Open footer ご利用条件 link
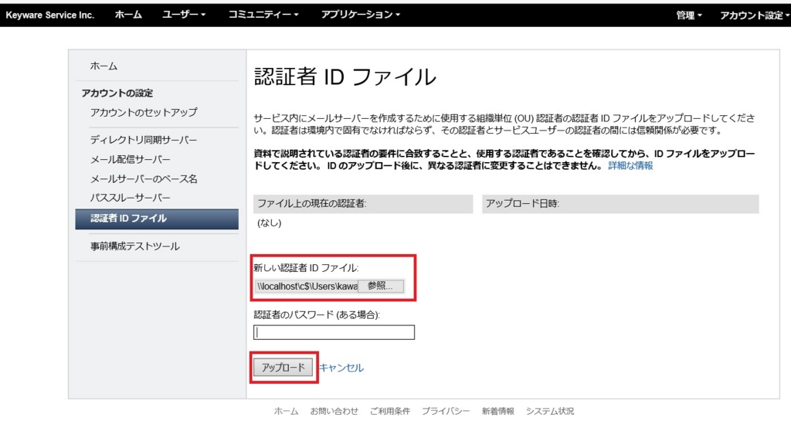Viewport: 791px width, 438px height. pyautogui.click(x=390, y=411)
